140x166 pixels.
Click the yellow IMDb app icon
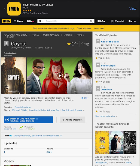point(14,9)
